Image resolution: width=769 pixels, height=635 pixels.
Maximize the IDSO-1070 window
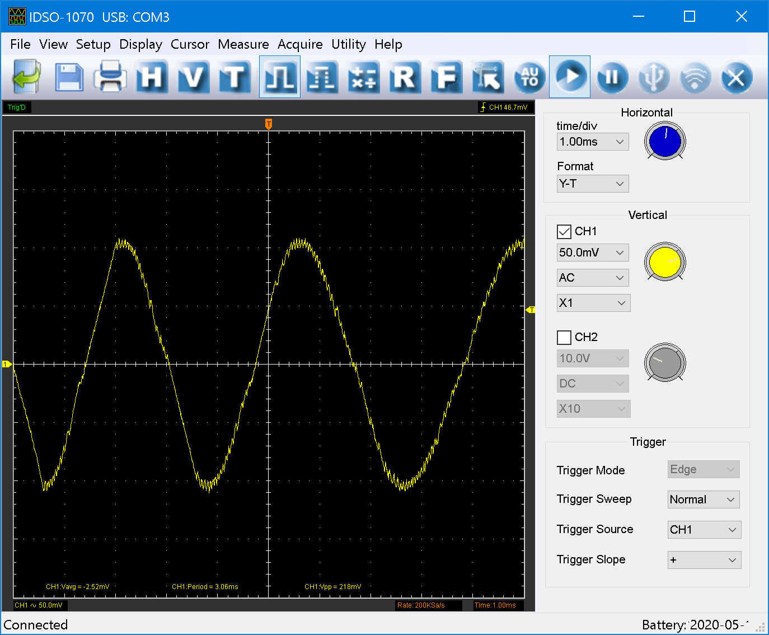click(690, 16)
